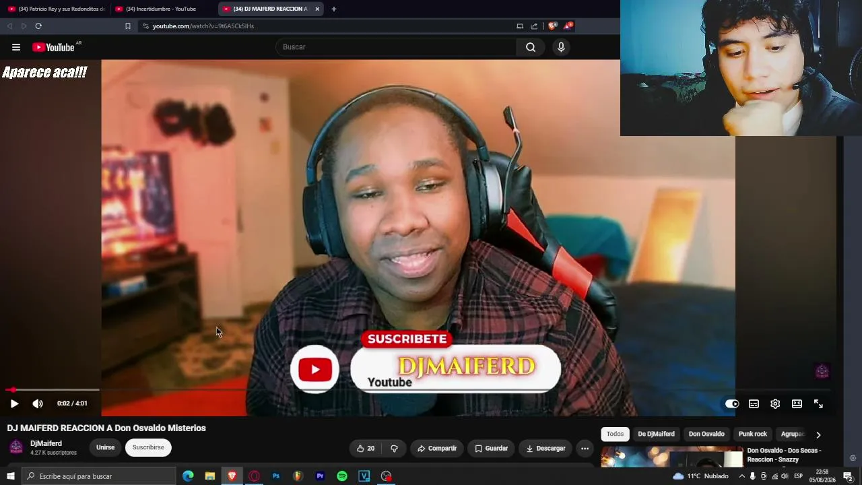The height and width of the screenshot is (485, 862).
Task: Dislike the video with thumbs down
Action: click(394, 449)
